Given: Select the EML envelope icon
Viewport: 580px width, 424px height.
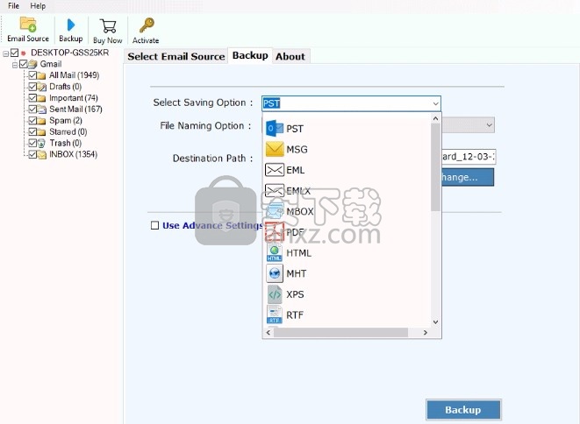Looking at the screenshot, I should tap(275, 170).
